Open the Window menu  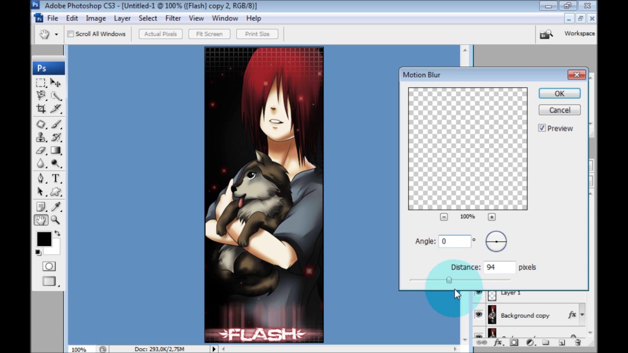pos(225,18)
